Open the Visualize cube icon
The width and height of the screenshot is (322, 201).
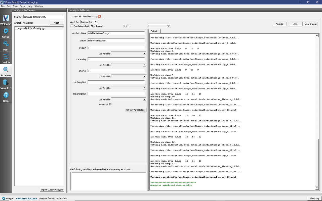6,84
